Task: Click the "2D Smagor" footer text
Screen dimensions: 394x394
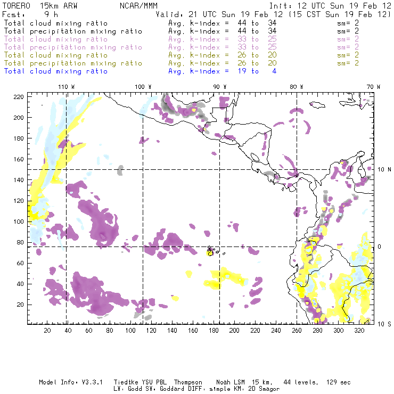Action: pyautogui.click(x=264, y=389)
